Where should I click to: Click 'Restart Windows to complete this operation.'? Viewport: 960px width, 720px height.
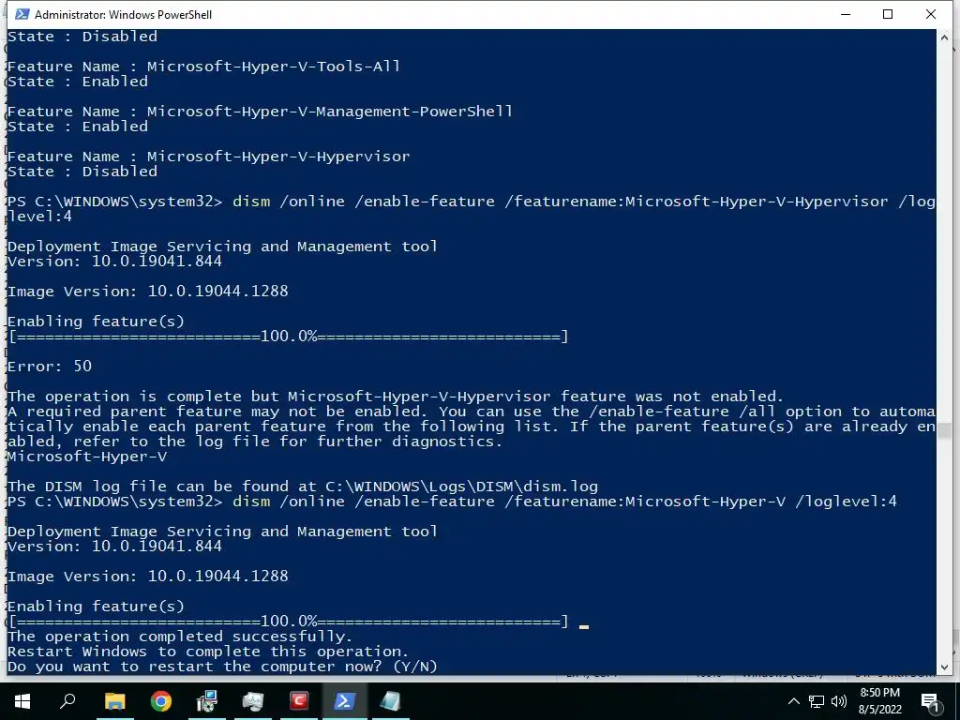pyautogui.click(x=208, y=652)
